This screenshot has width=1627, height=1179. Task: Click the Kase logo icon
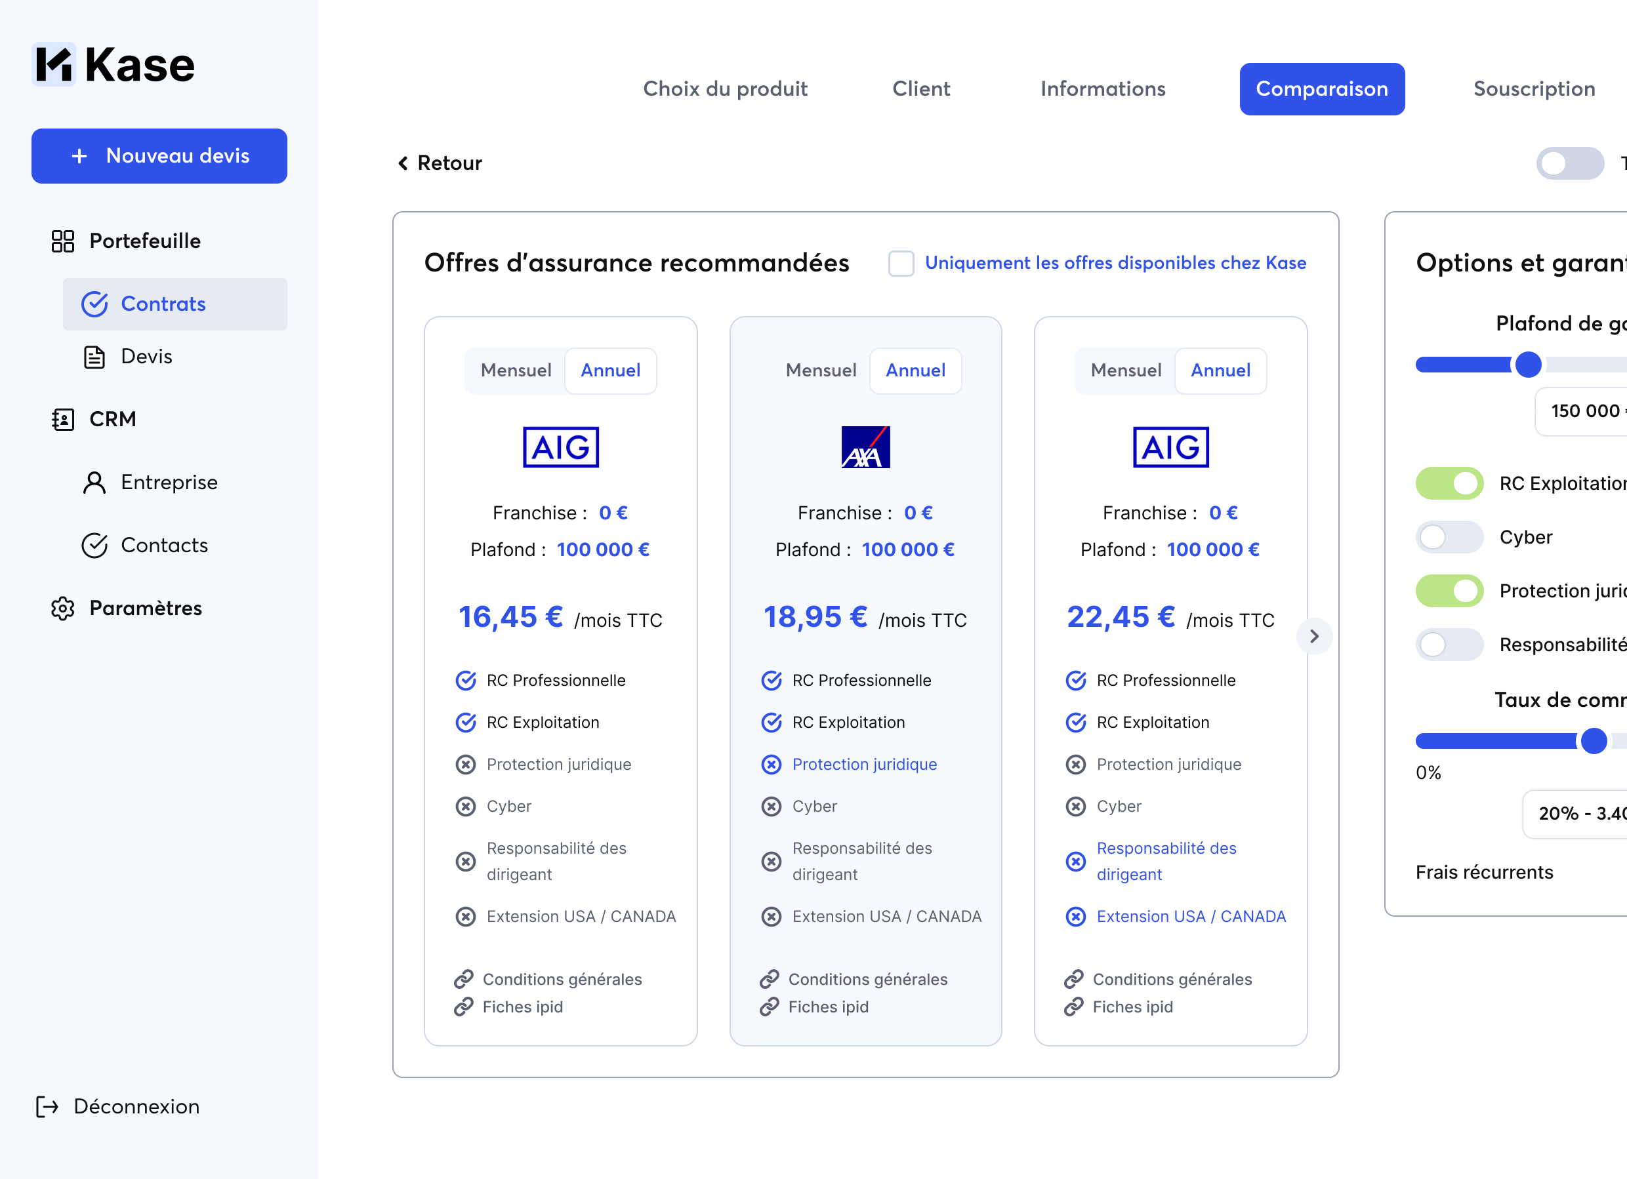[x=54, y=64]
